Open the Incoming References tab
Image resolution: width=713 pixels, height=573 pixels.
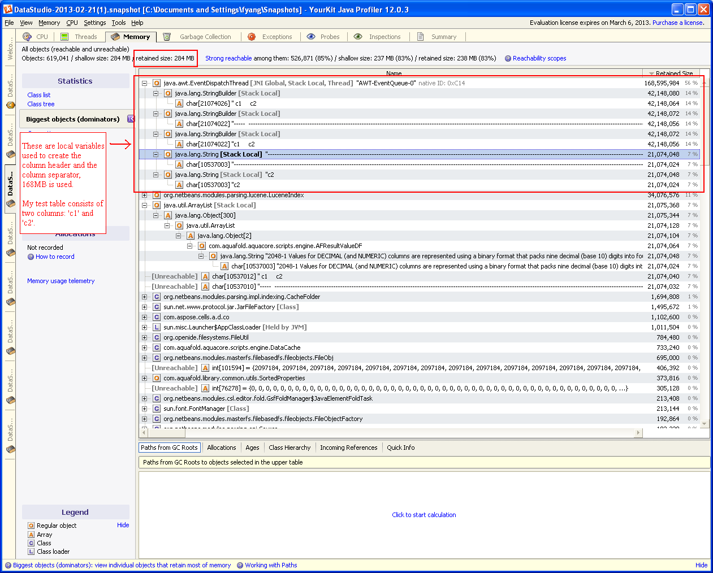coord(348,448)
